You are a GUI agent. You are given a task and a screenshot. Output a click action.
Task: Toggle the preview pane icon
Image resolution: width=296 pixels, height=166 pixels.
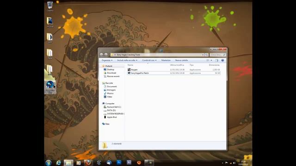[217, 60]
